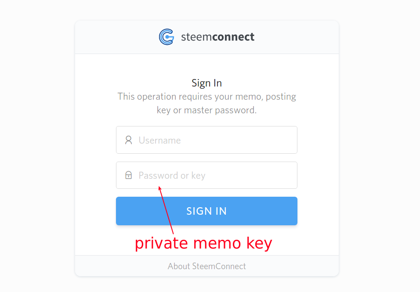Click the "steem" part of the wordmark
The width and height of the screenshot is (420, 292).
point(196,37)
